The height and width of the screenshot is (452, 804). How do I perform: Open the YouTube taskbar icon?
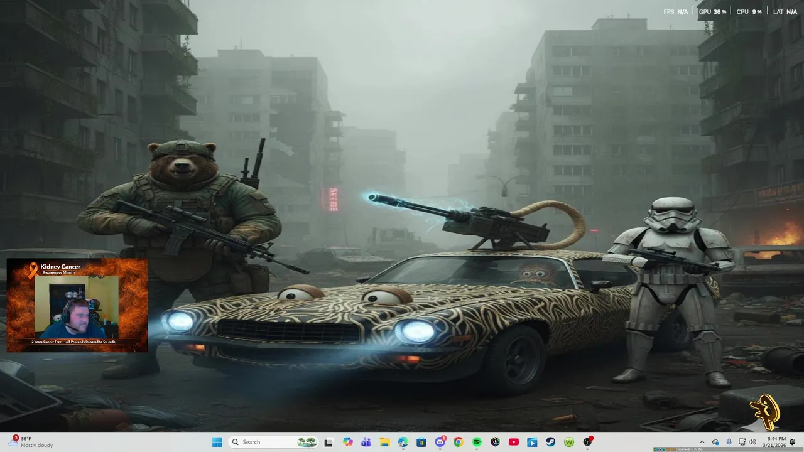pos(513,442)
